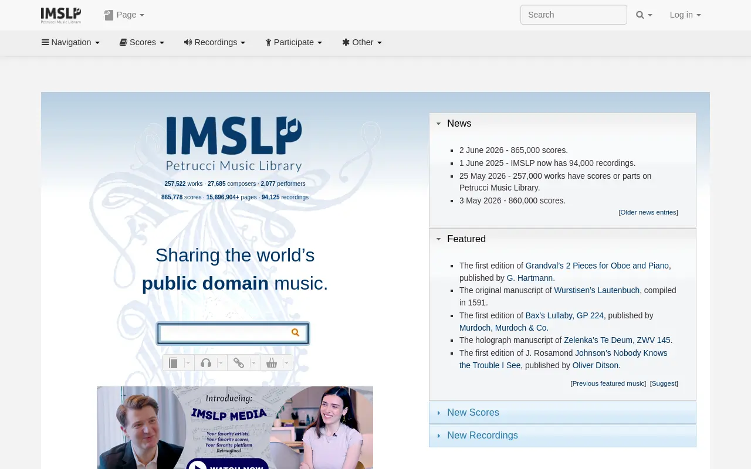Viewport: 751px width, 469px height.
Task: Open Johnson's Nobody Knows the Trouble I See
Action: coord(563,359)
